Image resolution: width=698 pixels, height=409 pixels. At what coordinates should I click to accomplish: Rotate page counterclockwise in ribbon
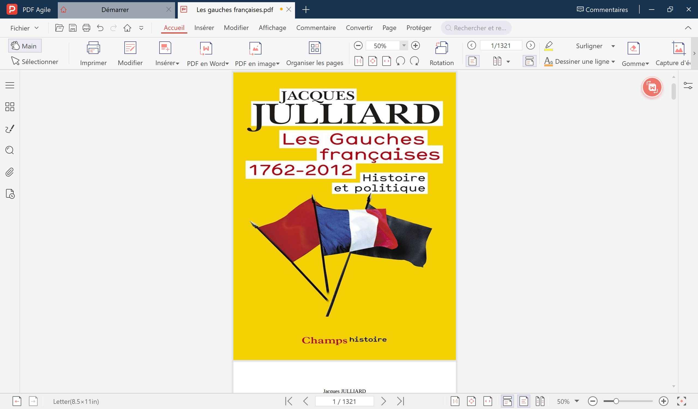401,61
